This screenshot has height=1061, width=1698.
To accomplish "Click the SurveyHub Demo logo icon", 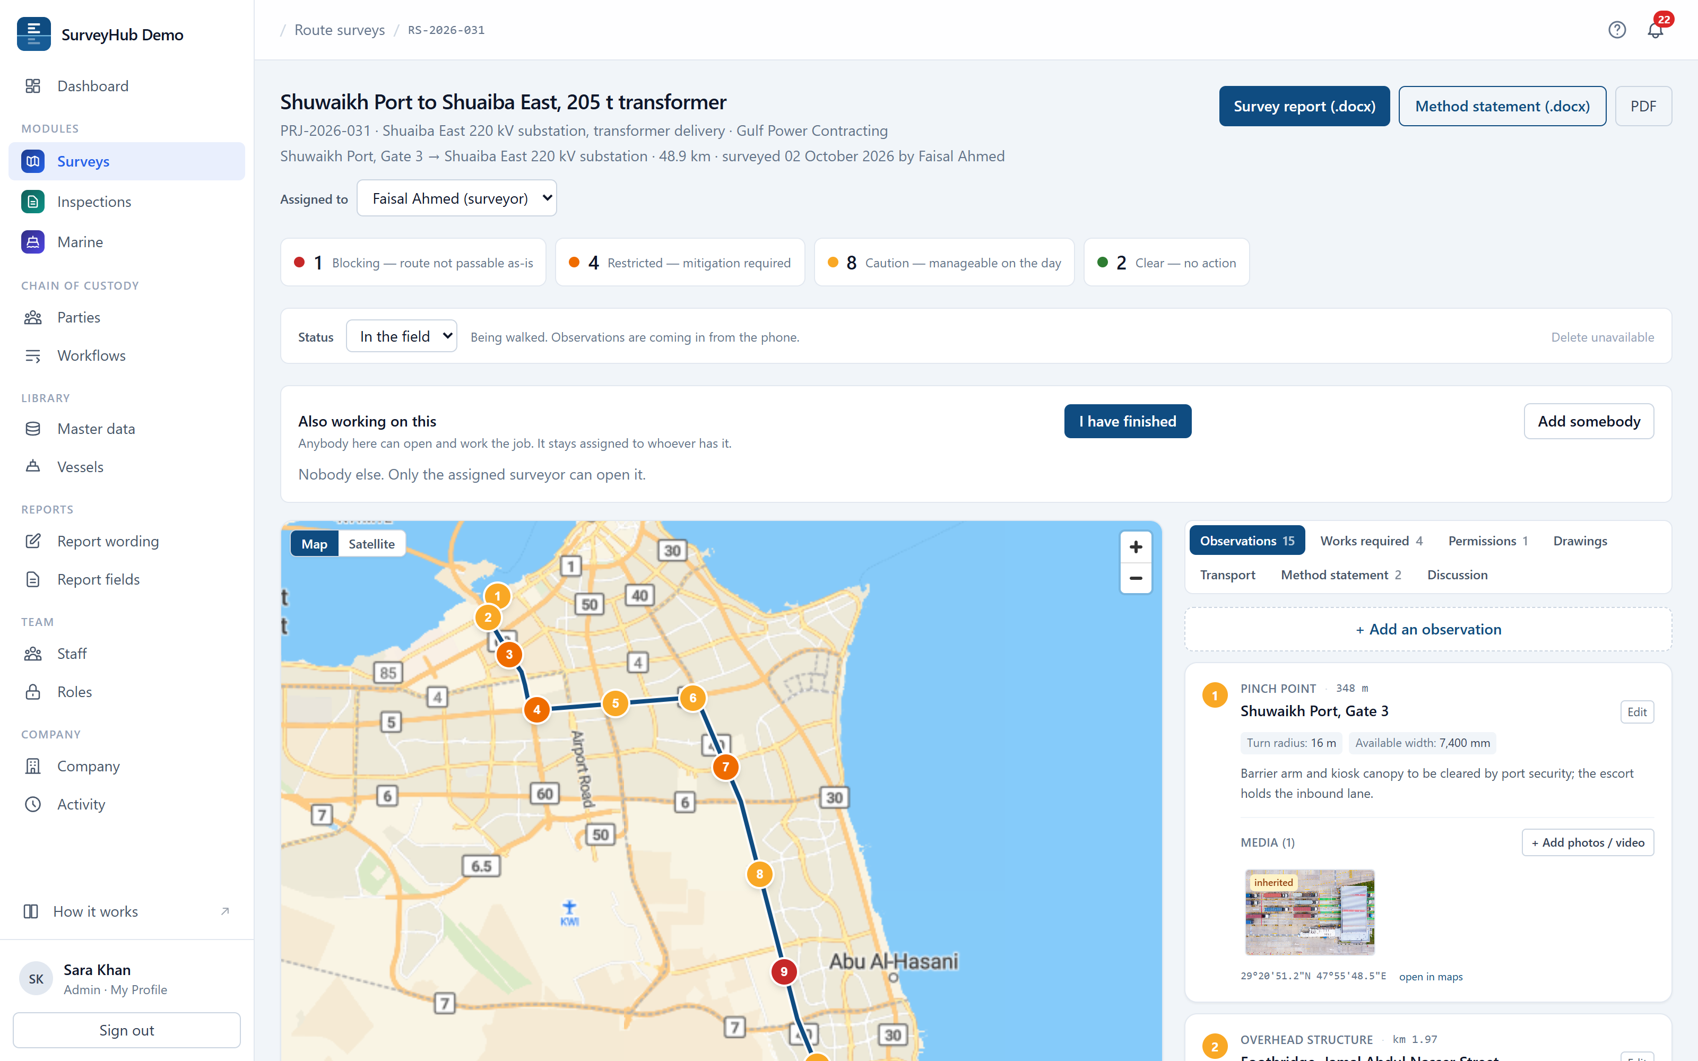I will pyautogui.click(x=33, y=33).
